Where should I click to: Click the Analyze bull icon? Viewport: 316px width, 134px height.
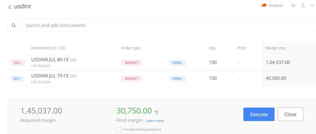click(x=264, y=6)
